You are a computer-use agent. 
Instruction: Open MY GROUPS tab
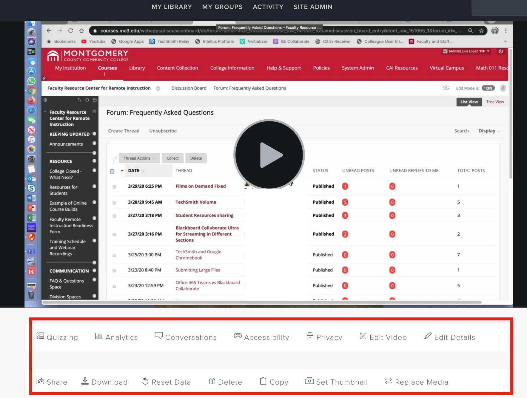point(222,7)
